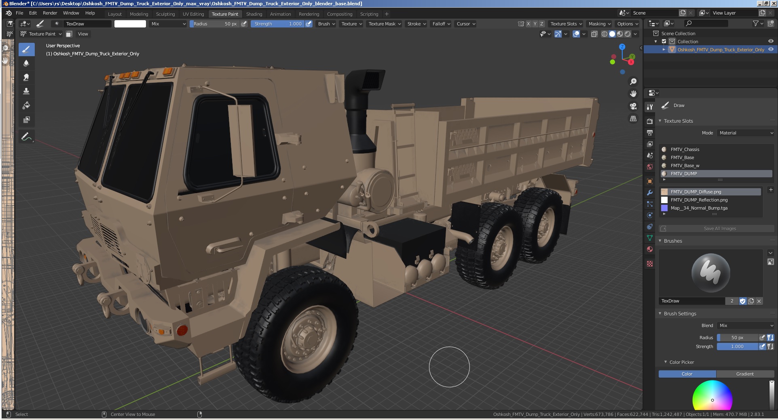
Task: Open the Masking dropdown
Action: pyautogui.click(x=599, y=24)
